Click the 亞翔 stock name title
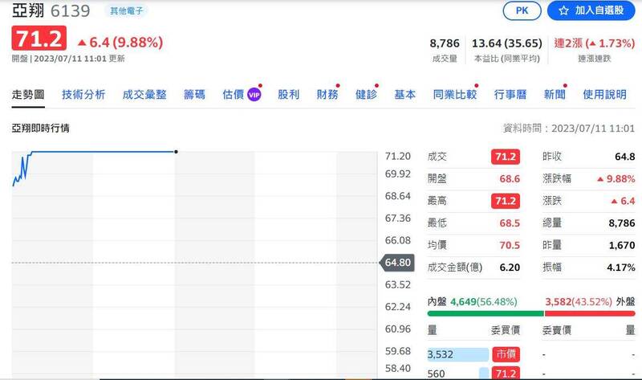The height and width of the screenshot is (380, 642). tap(28, 10)
